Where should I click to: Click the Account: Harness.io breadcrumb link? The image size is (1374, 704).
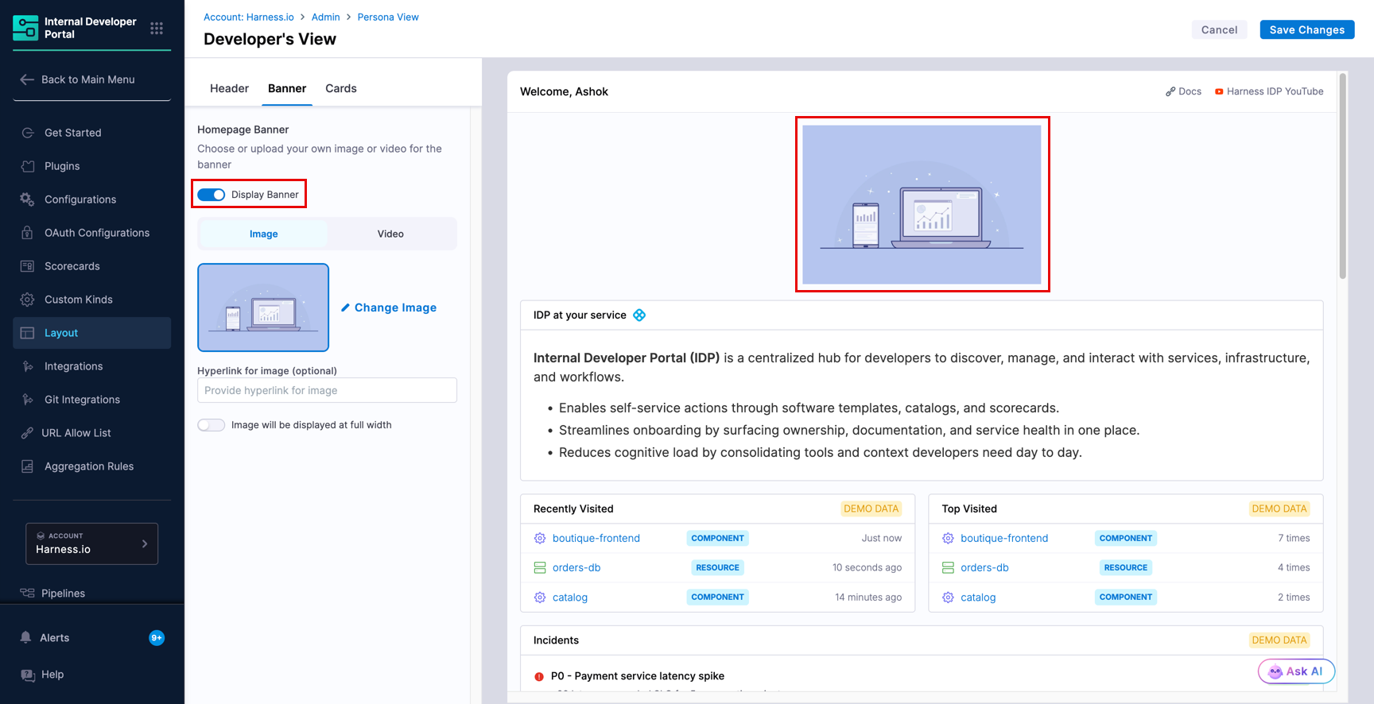tap(249, 17)
